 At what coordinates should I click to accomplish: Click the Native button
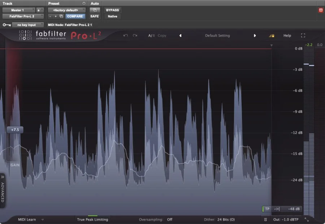tap(113, 16)
